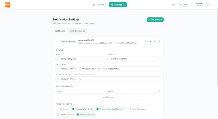Screen dimensions: 218x119
Task: Click the demo-notify-100 card title
Action: pos(86,40)
